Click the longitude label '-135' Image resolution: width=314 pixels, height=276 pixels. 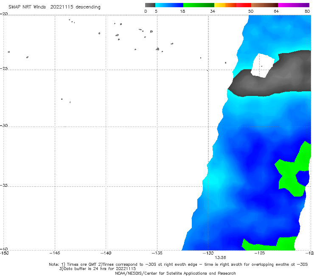point(157,253)
